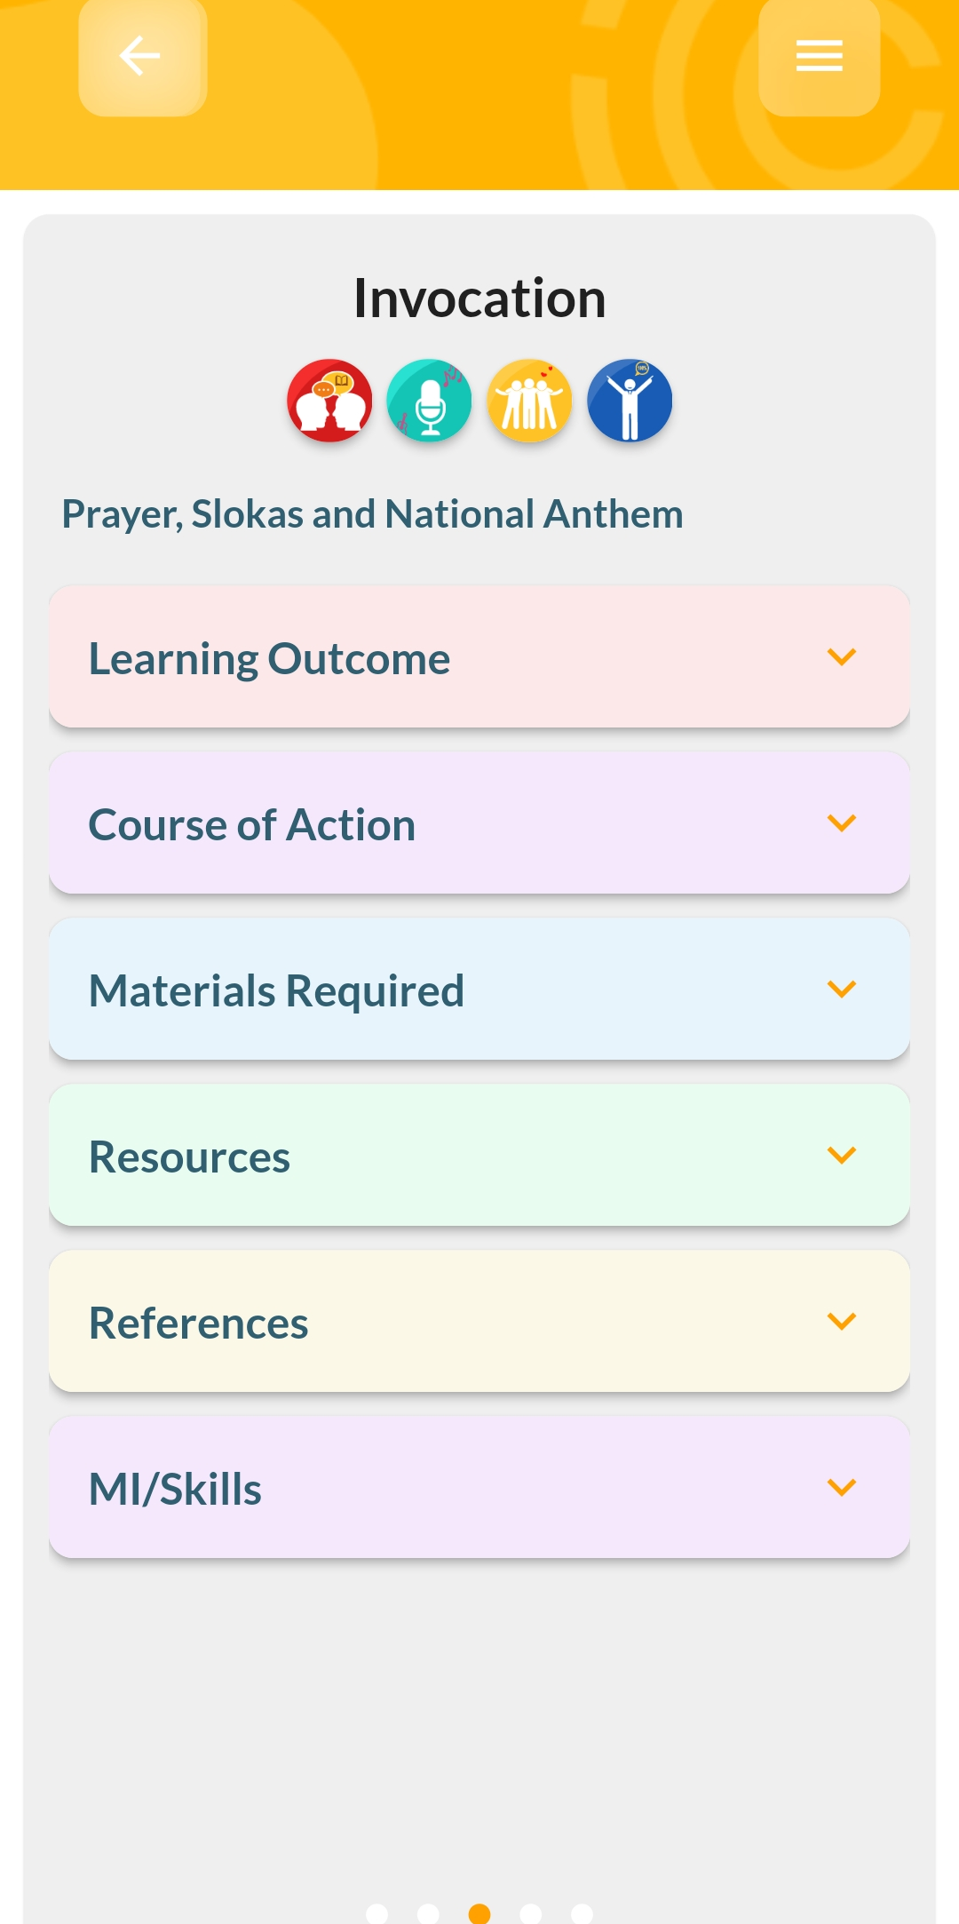Expand Materials Required chevron arrow
Image resolution: width=959 pixels, height=1924 pixels.
841,990
